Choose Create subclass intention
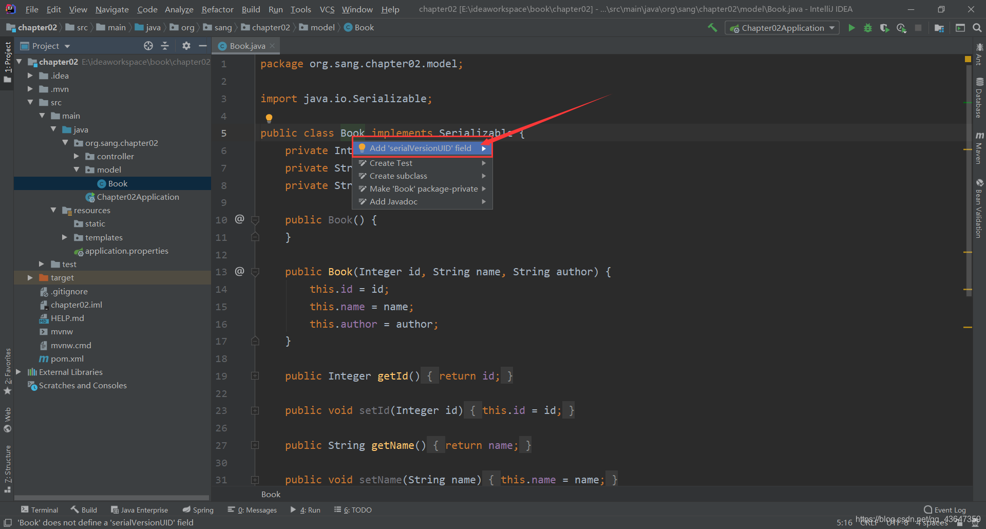Screen dimensions: 986x529 422,176
